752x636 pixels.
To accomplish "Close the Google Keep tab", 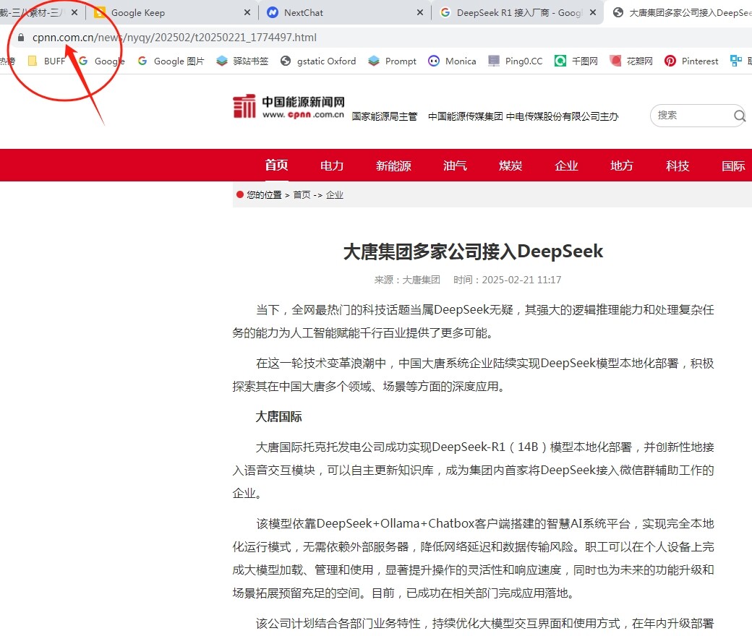I will coord(247,12).
